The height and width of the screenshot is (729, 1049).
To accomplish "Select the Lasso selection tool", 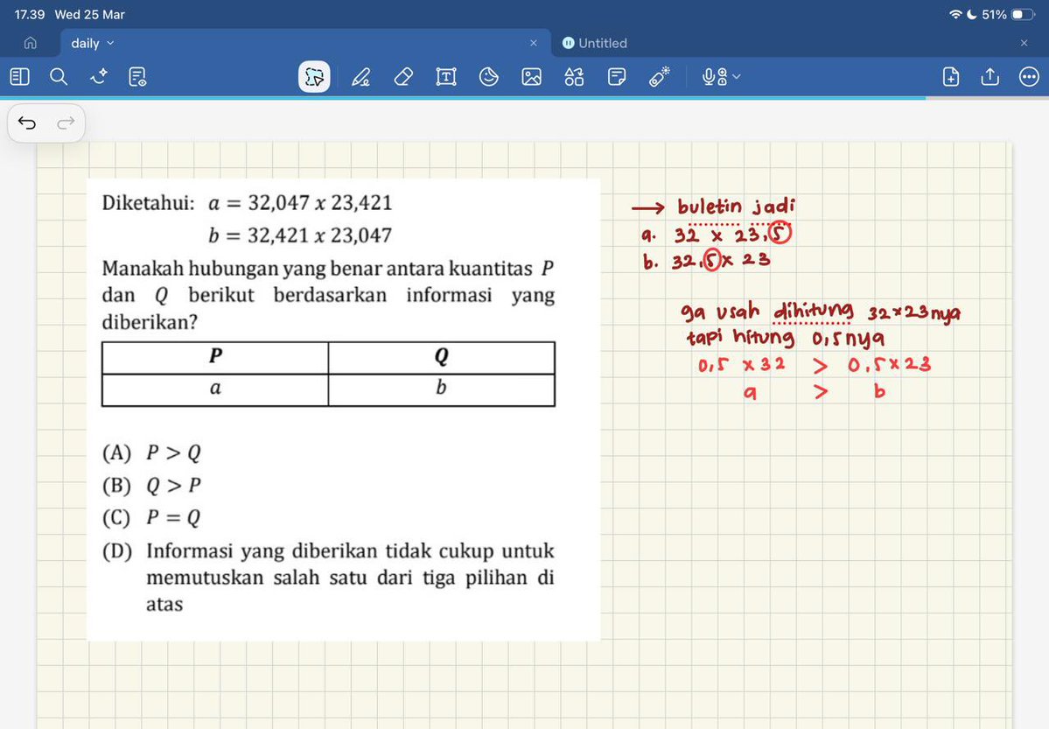I will coord(314,77).
